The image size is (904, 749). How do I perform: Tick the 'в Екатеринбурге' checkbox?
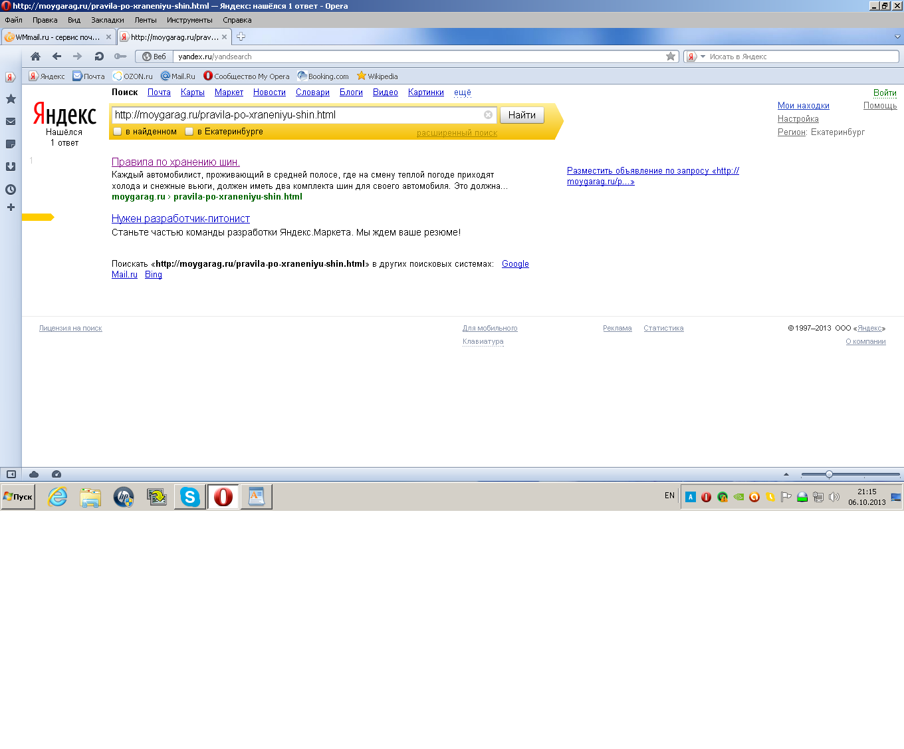click(189, 132)
